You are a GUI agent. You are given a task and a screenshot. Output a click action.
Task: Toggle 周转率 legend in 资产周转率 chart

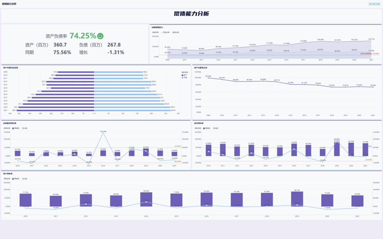click(x=16, y=178)
